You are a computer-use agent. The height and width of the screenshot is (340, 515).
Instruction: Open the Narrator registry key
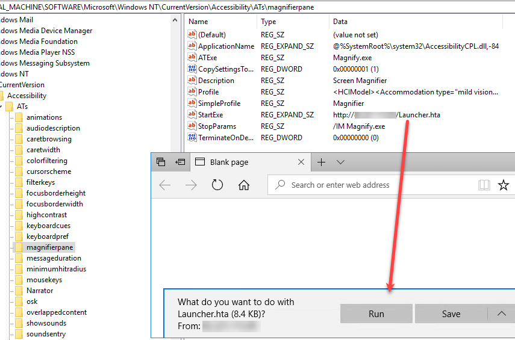(40, 291)
